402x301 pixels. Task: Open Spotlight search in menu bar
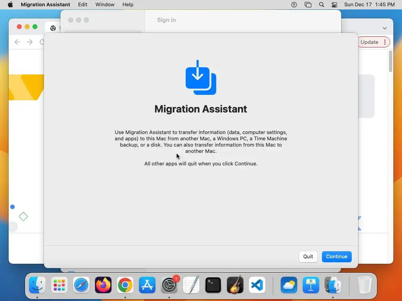[322, 5]
